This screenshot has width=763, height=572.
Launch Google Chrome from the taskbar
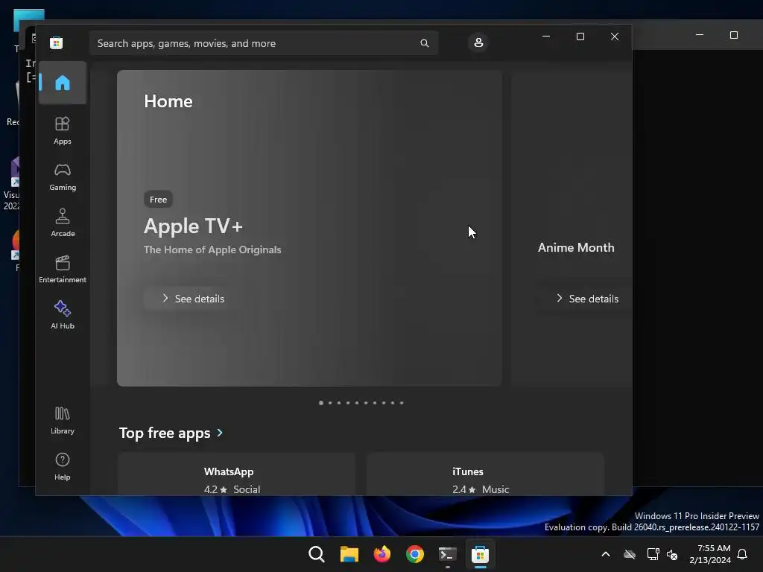(x=414, y=554)
